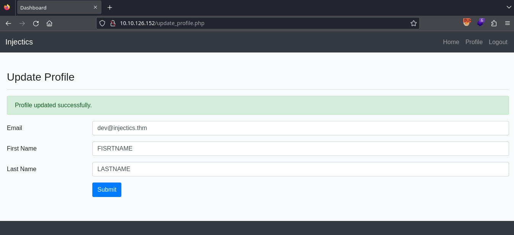514x235 pixels.
Task: Open the tracking protection shield
Action: 102,23
